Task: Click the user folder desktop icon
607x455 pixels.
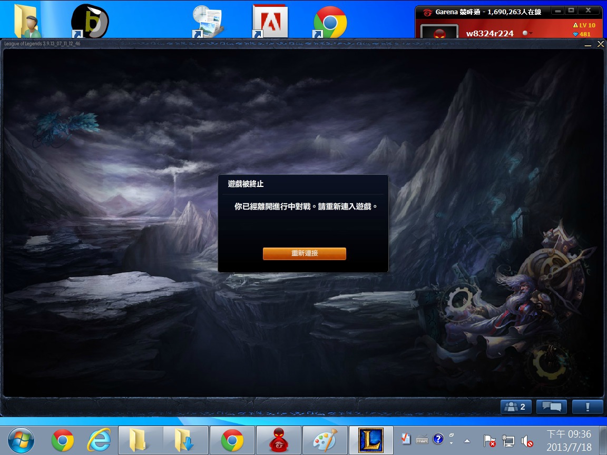Action: point(26,21)
